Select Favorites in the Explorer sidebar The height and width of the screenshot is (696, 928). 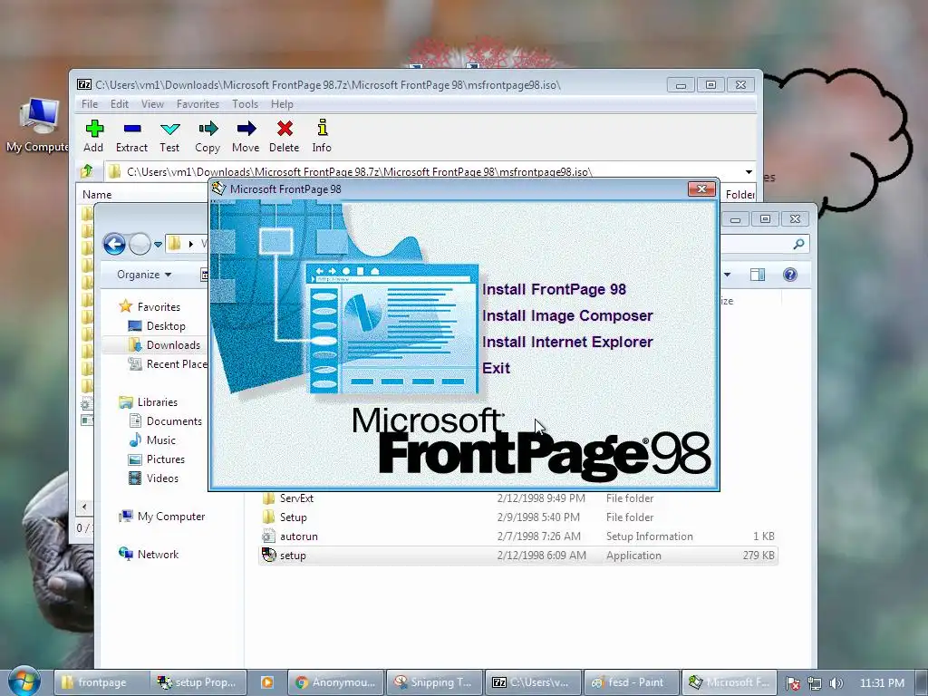coord(150,306)
